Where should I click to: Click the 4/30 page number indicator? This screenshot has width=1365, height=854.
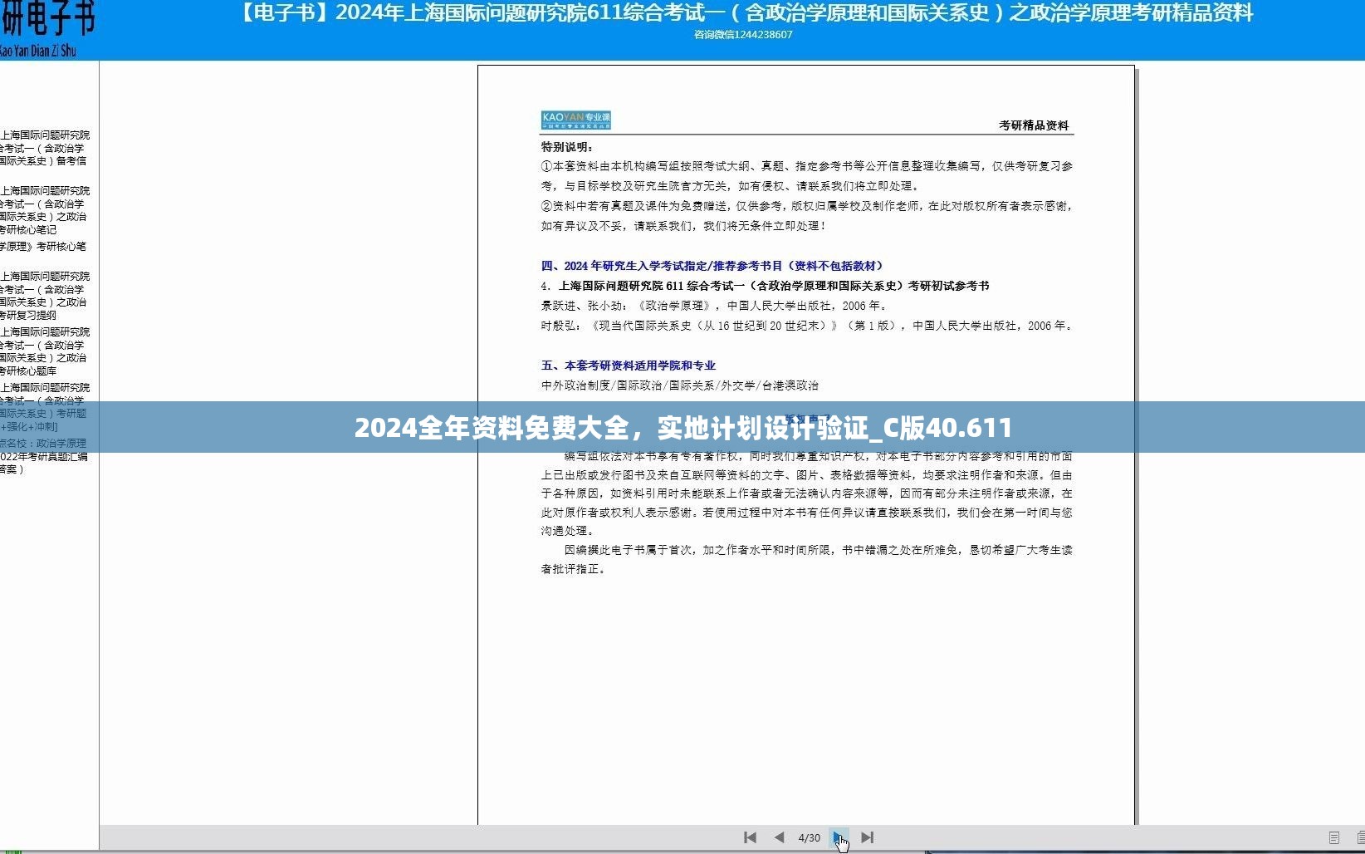[809, 837]
